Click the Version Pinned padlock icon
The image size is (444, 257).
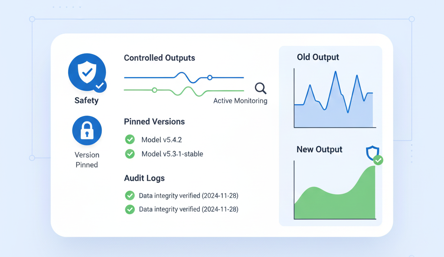click(87, 131)
